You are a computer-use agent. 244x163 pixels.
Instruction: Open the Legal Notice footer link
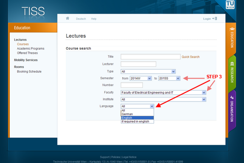[129, 157]
